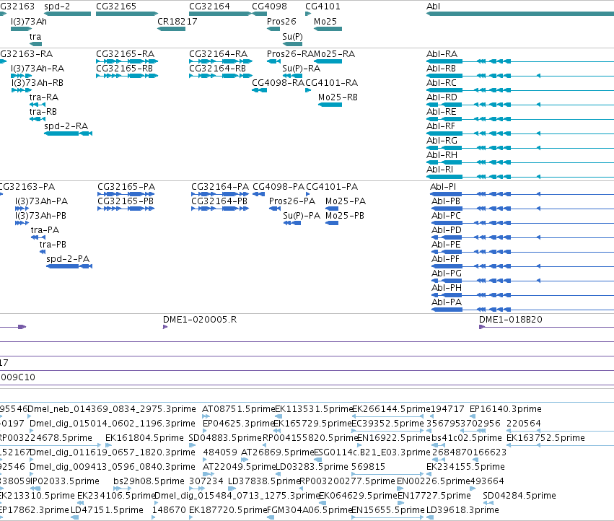
Task: Select the Abl-RC transcript label
Action: coord(442,83)
